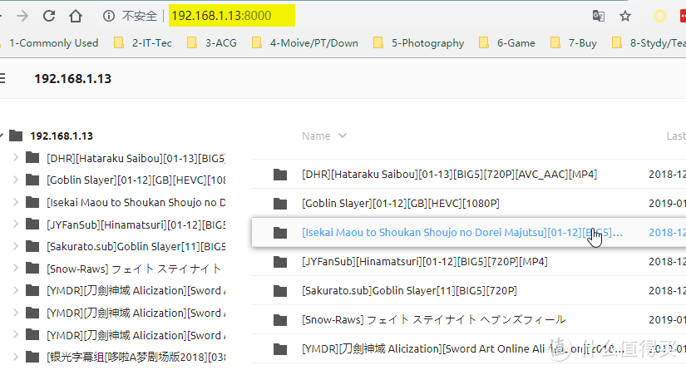686x370 pixels.
Task: Select 192.168.1.13 root tree node
Action: [62, 136]
